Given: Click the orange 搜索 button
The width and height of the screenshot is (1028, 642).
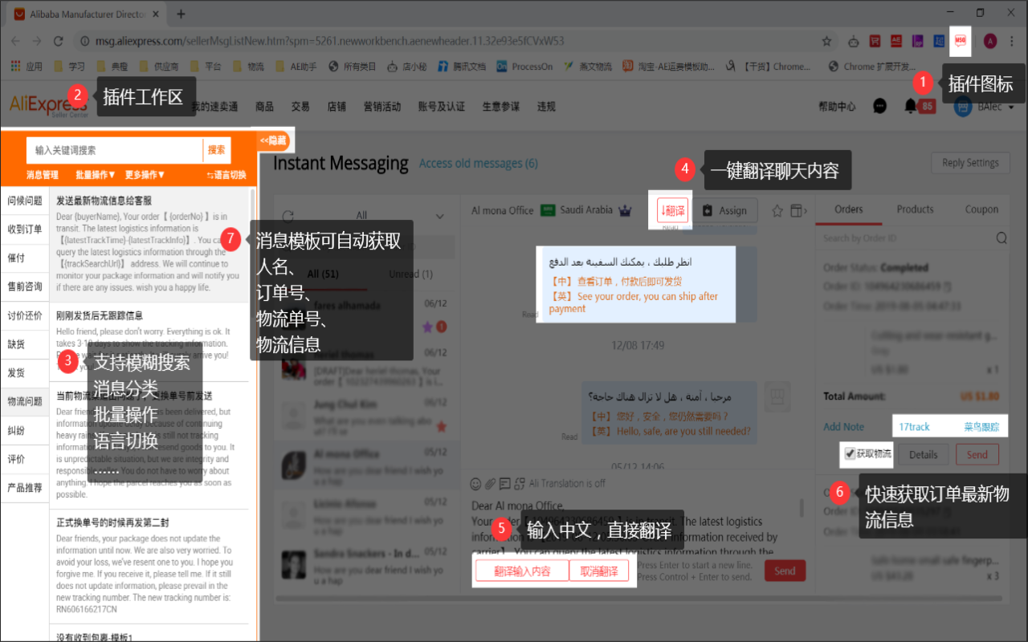Looking at the screenshot, I should coord(217,150).
